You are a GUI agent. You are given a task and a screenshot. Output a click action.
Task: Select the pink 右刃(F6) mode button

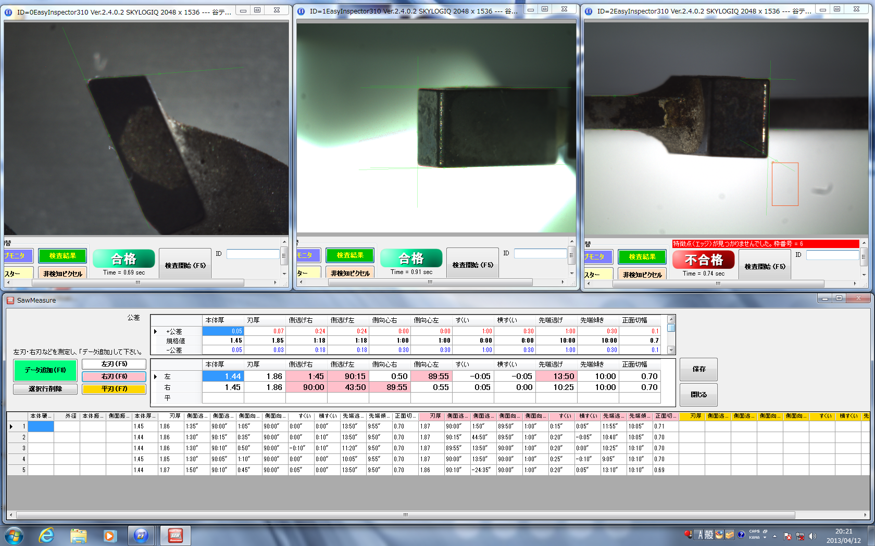pos(114,376)
